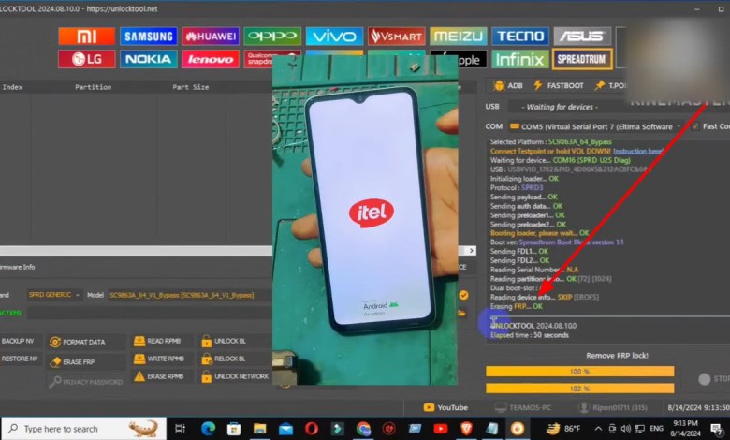Pick the Infinix brand tile

[519, 59]
